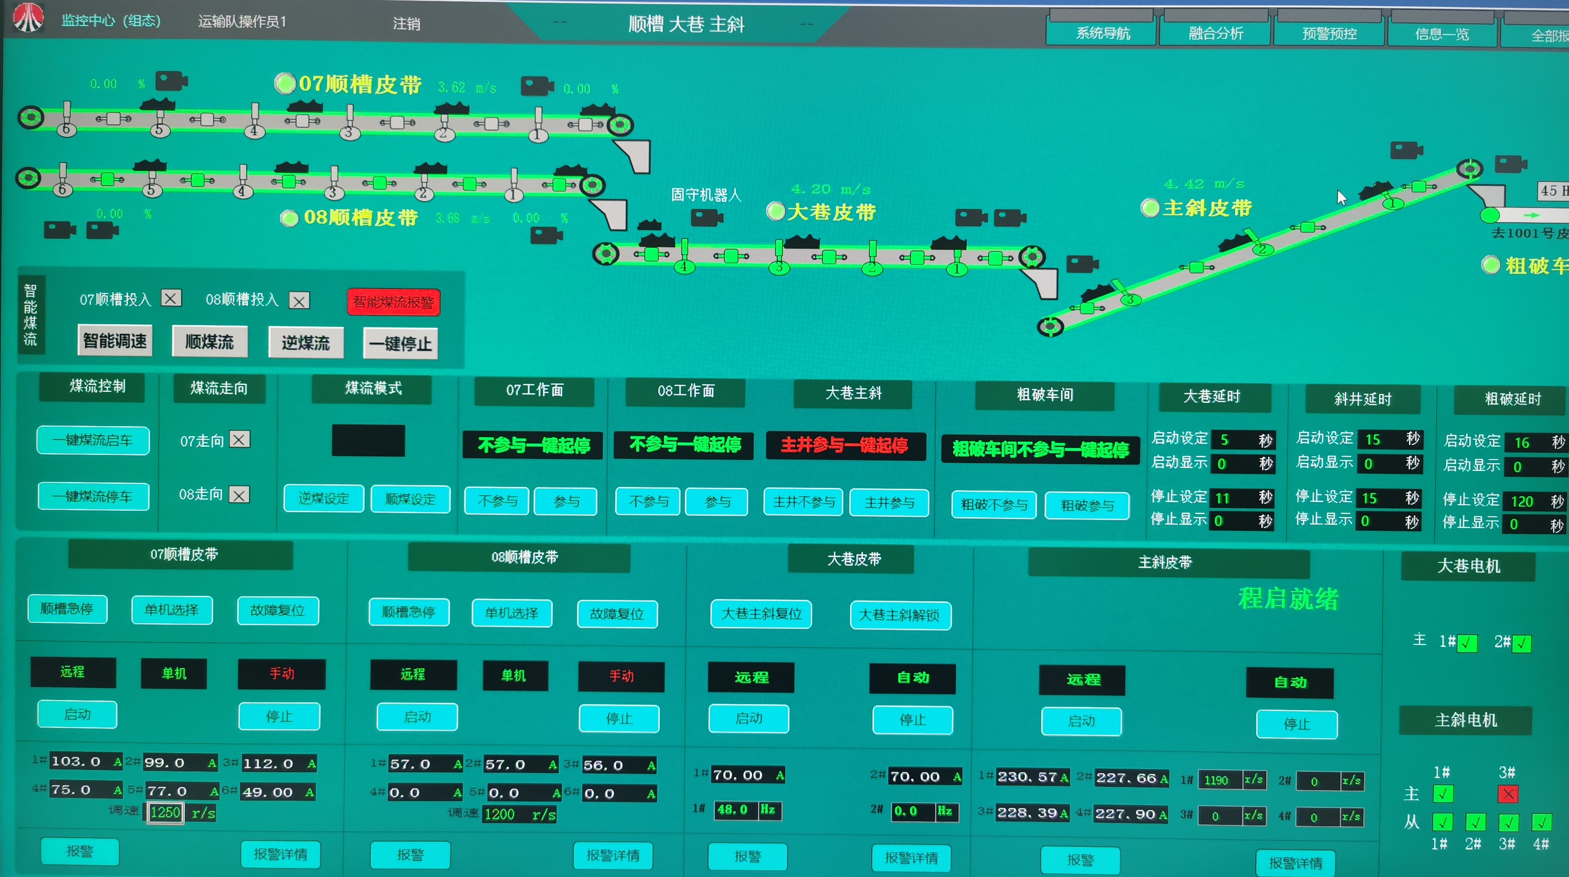The height and width of the screenshot is (877, 1569).
Task: Click the 07顺槽 调速 1250 input field
Action: pyautogui.click(x=165, y=813)
